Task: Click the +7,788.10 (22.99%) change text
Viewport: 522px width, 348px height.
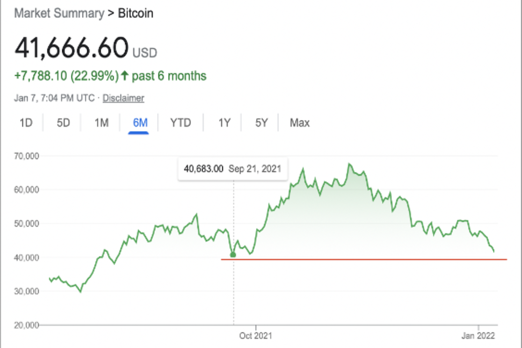Action: (67, 76)
